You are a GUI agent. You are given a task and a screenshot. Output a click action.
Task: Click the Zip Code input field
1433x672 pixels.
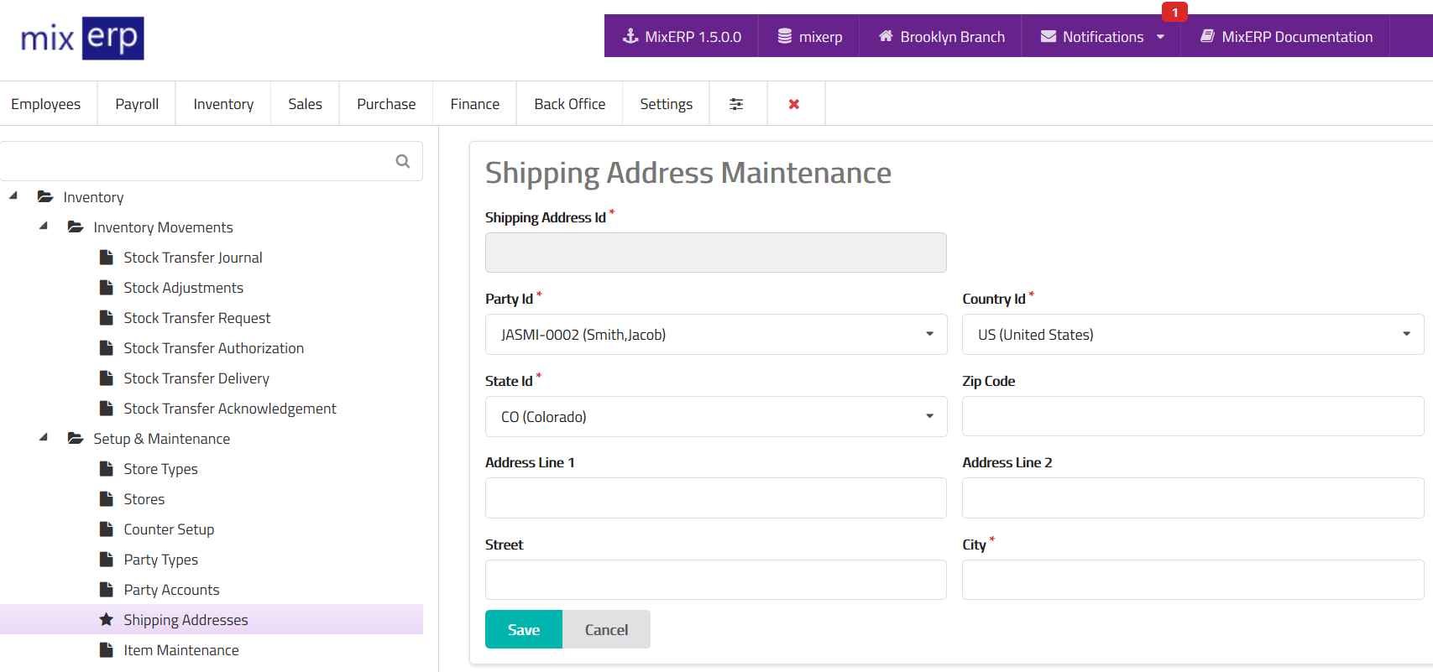[1192, 417]
